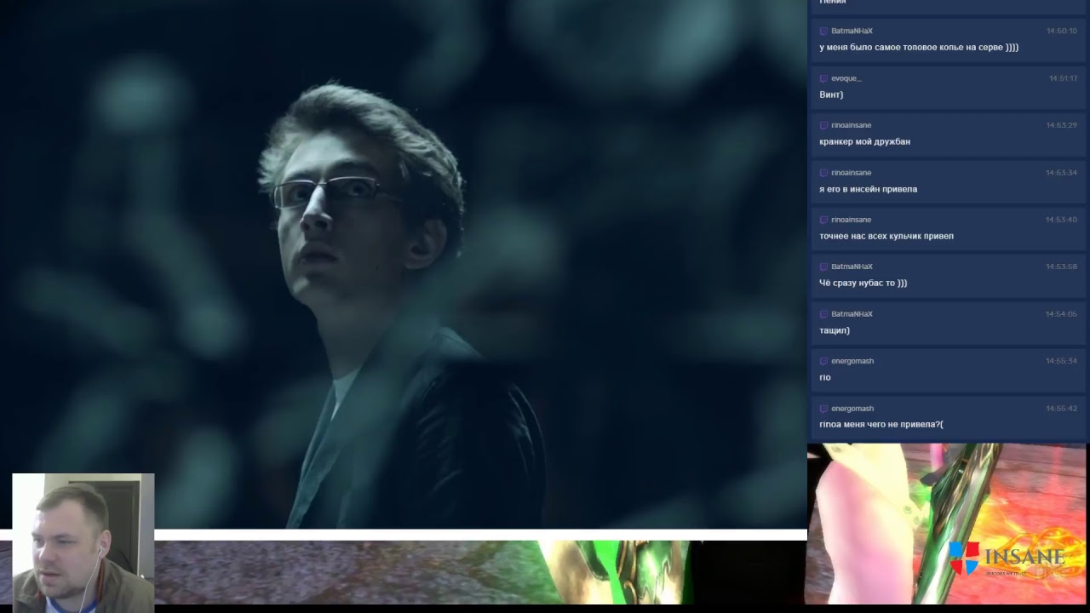Click Twitch icon beside energomash at 14:55:34
The width and height of the screenshot is (1090, 613).
[x=823, y=361]
